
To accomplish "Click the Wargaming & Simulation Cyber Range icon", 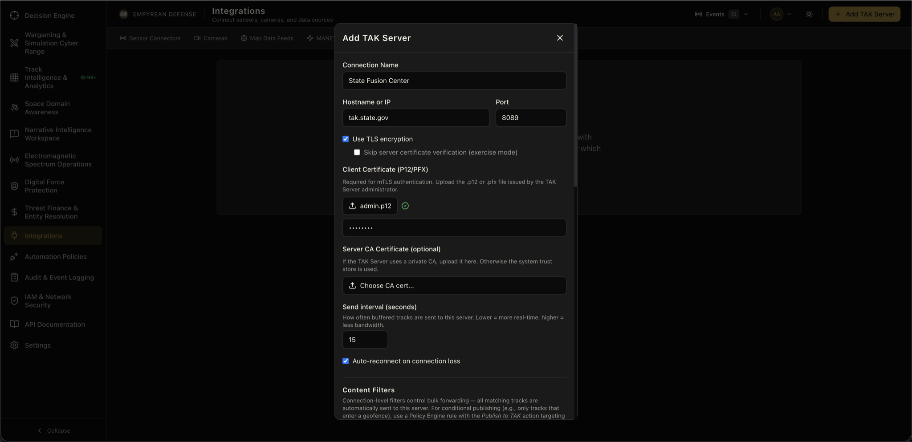I will [14, 43].
